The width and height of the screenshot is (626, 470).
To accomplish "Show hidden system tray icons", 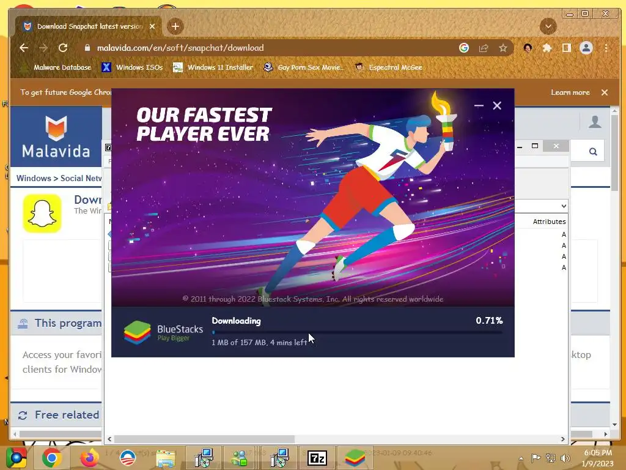I will tap(521, 458).
